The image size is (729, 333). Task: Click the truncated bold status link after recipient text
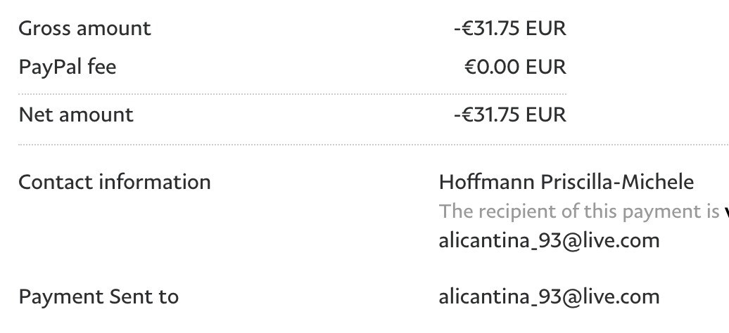725,211
